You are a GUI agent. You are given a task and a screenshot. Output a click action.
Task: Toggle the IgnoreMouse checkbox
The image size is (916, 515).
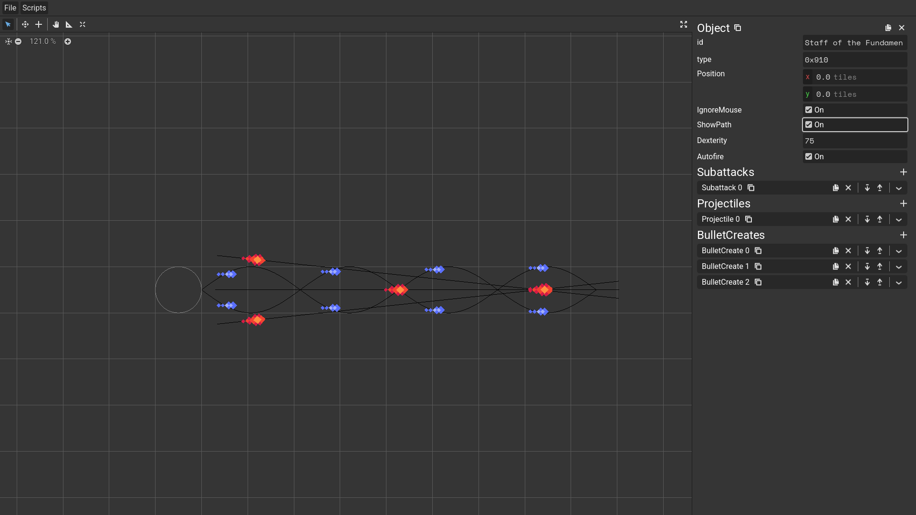coord(809,110)
